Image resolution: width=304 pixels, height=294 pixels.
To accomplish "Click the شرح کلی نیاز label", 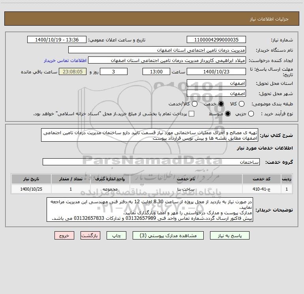I will point(276,135).
